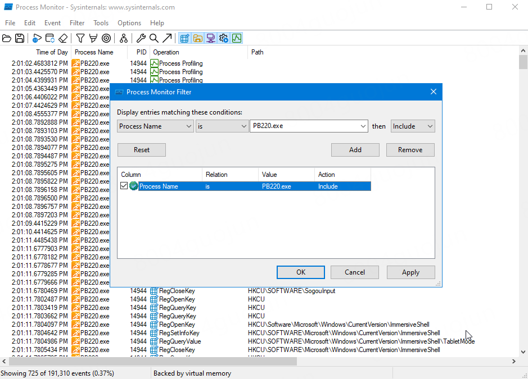Toggle Show File System Activity
The height and width of the screenshot is (379, 528).
[x=198, y=38]
